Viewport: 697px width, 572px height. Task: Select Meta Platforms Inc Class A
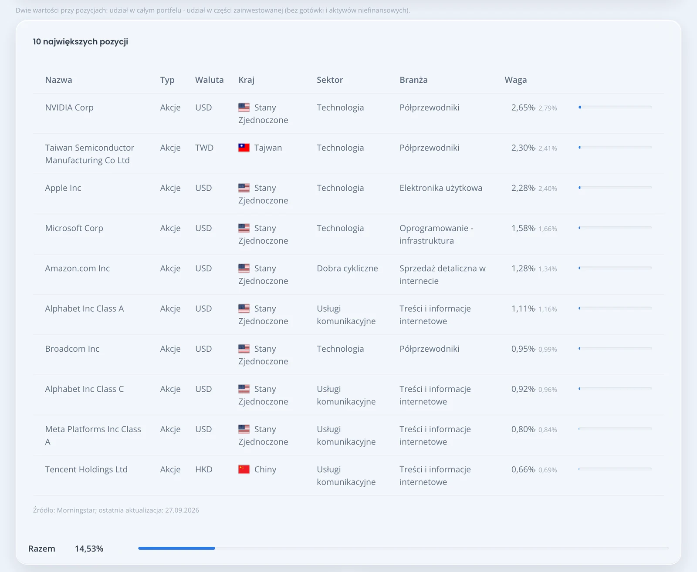tap(93, 435)
